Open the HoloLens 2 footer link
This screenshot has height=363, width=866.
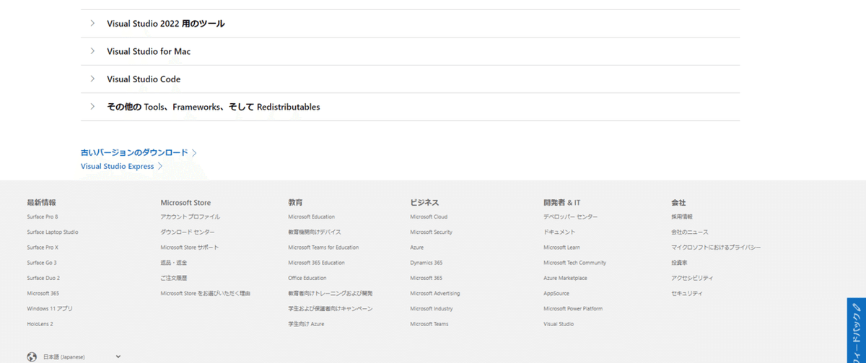coord(40,324)
